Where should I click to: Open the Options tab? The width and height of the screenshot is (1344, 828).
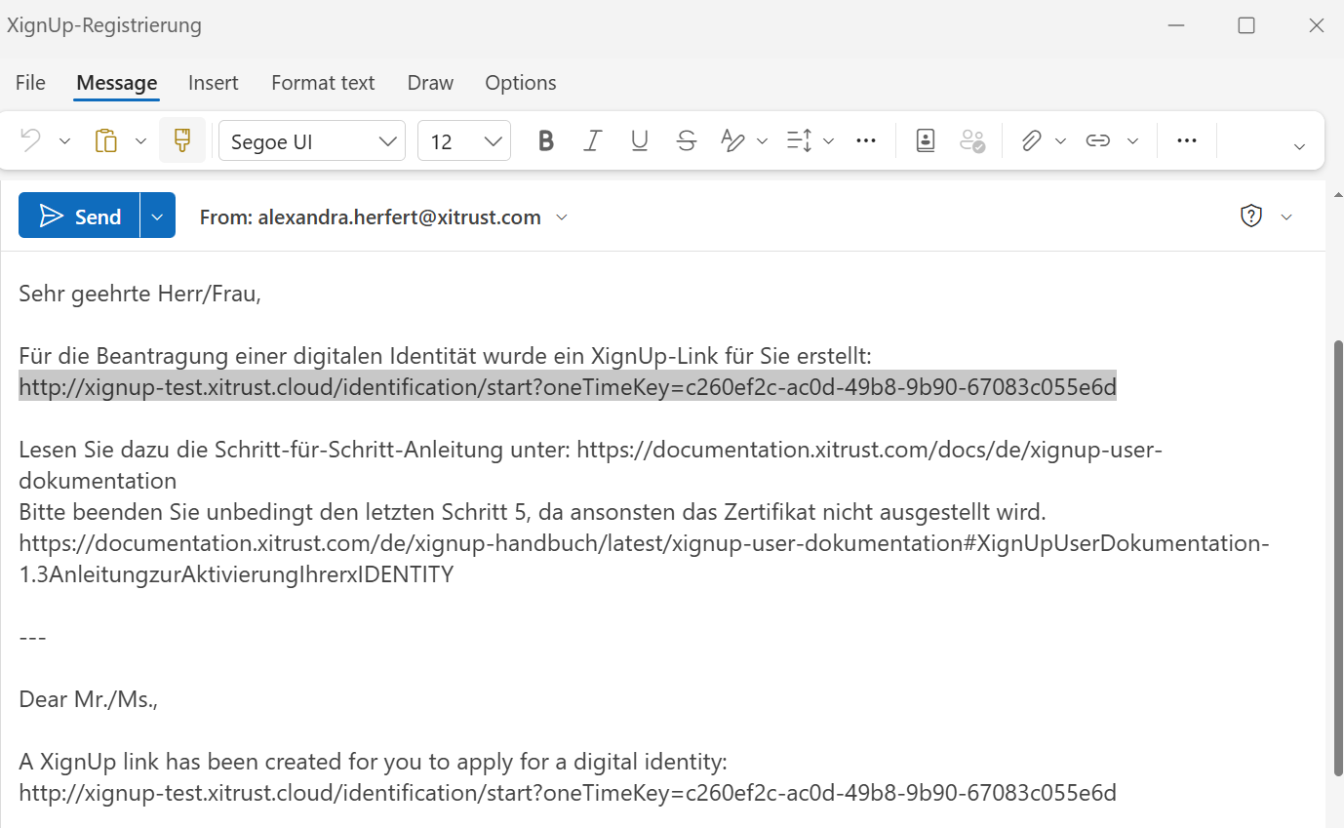521,83
